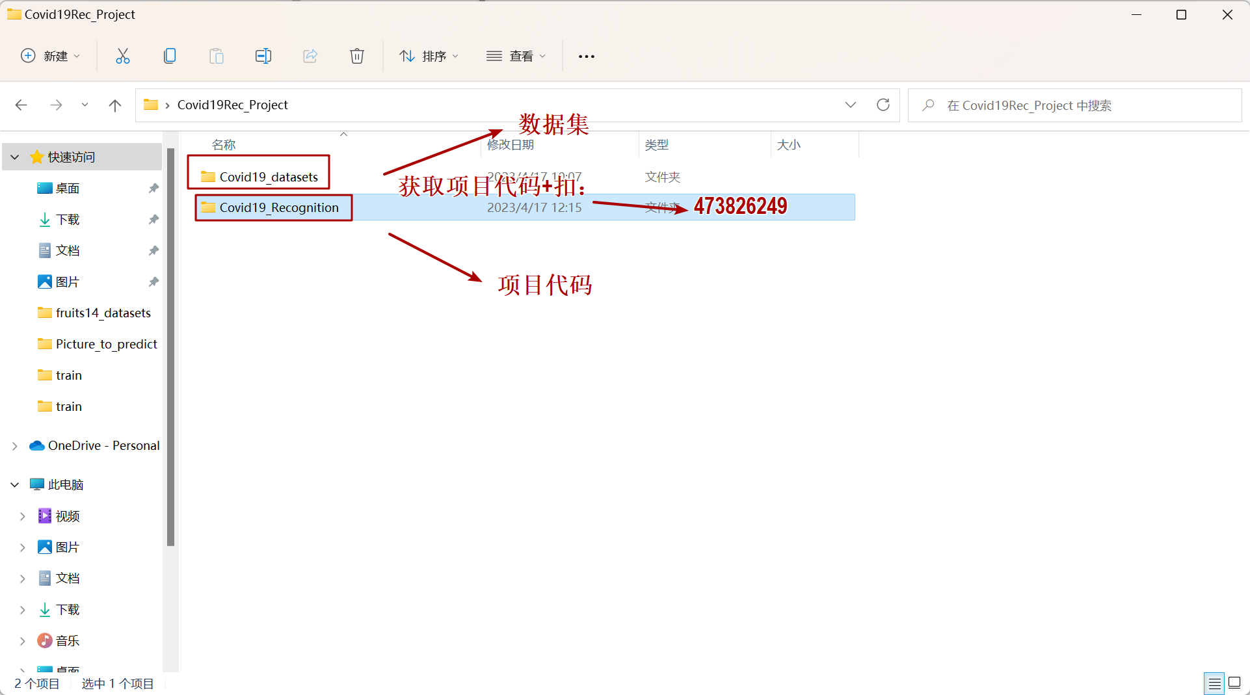Open 桌面 in quick access
This screenshot has height=695, width=1250.
tap(67, 188)
